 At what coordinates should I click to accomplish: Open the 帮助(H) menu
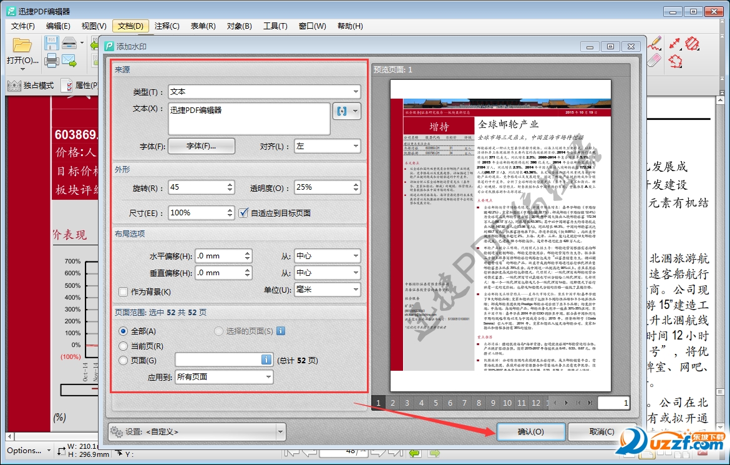pos(350,26)
